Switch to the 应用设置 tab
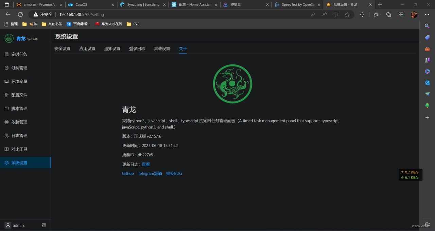 87,49
